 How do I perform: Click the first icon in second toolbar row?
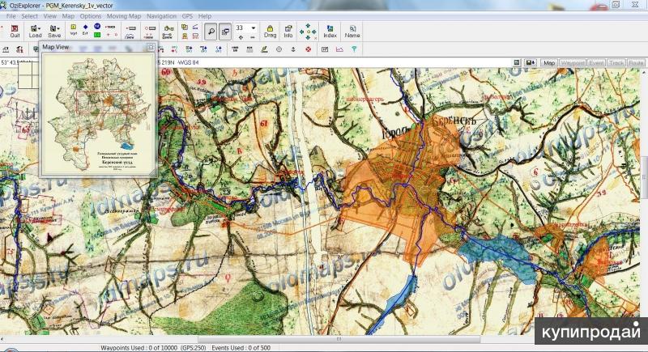6,49
